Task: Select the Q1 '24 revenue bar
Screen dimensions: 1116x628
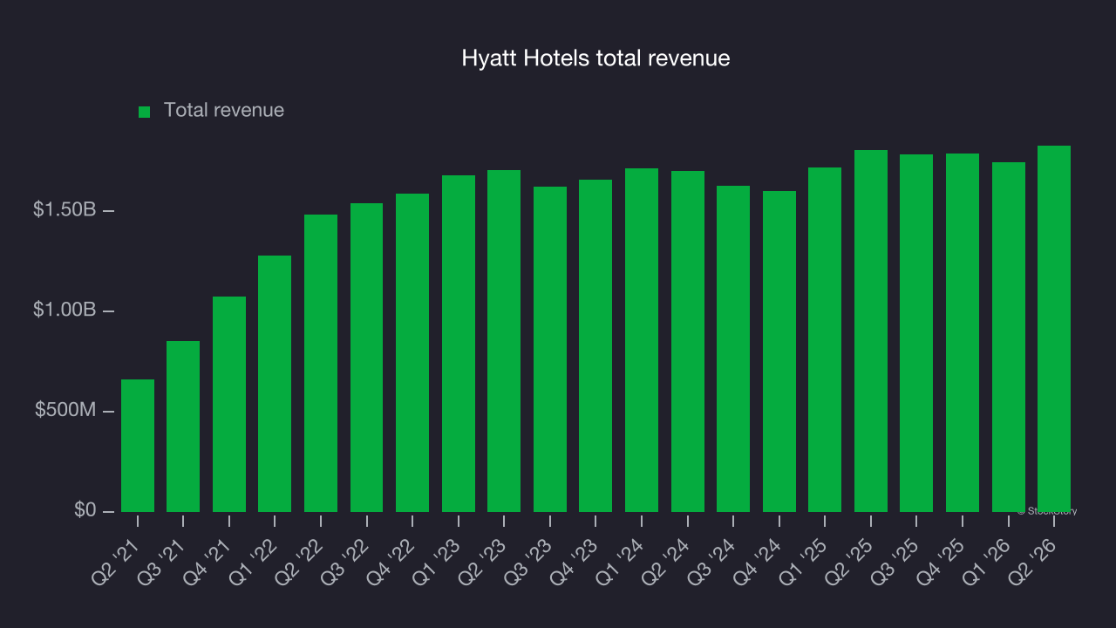Action: click(x=642, y=340)
